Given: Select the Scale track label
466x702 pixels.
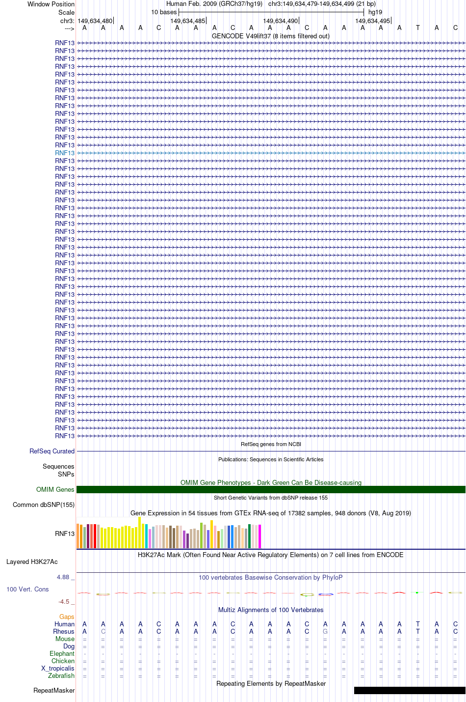Looking at the screenshot, I should click(66, 12).
